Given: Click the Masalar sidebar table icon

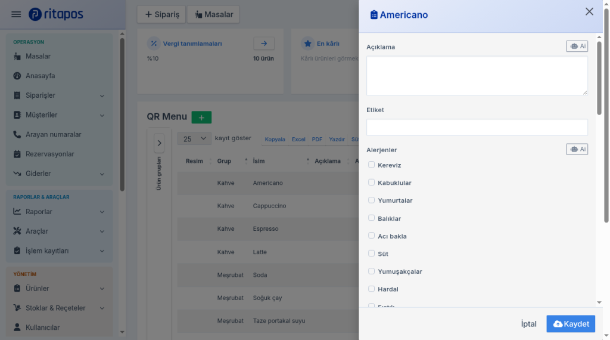Looking at the screenshot, I should pyautogui.click(x=17, y=57).
